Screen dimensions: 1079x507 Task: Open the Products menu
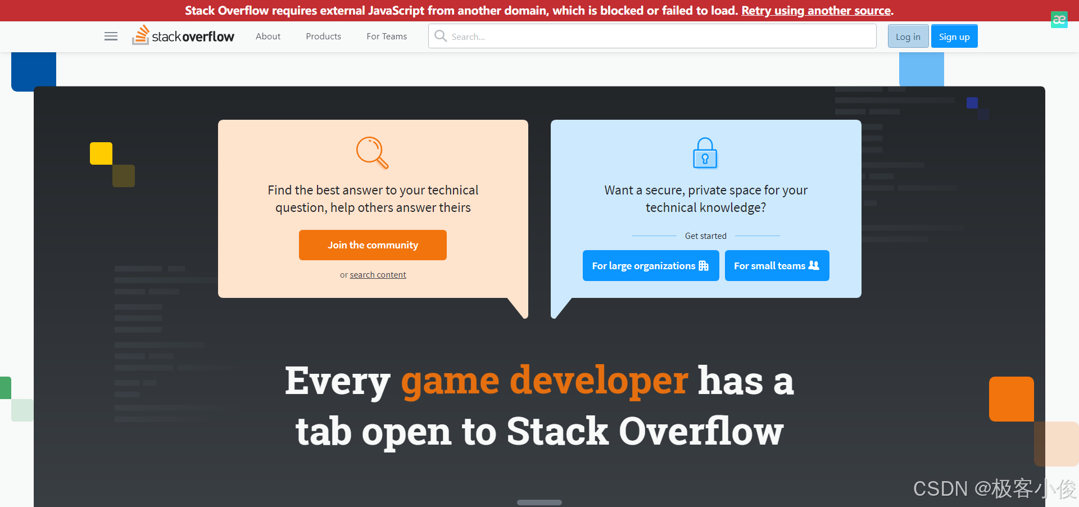[323, 37]
